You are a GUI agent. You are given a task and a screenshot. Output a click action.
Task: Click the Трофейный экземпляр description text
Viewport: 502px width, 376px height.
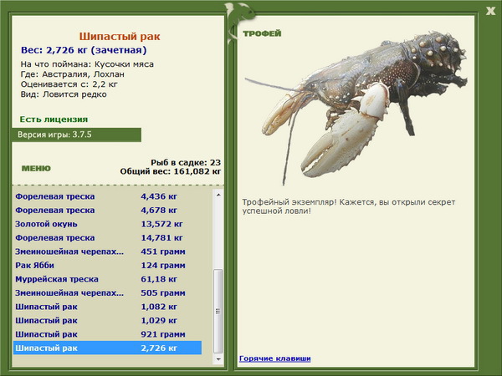coord(348,206)
